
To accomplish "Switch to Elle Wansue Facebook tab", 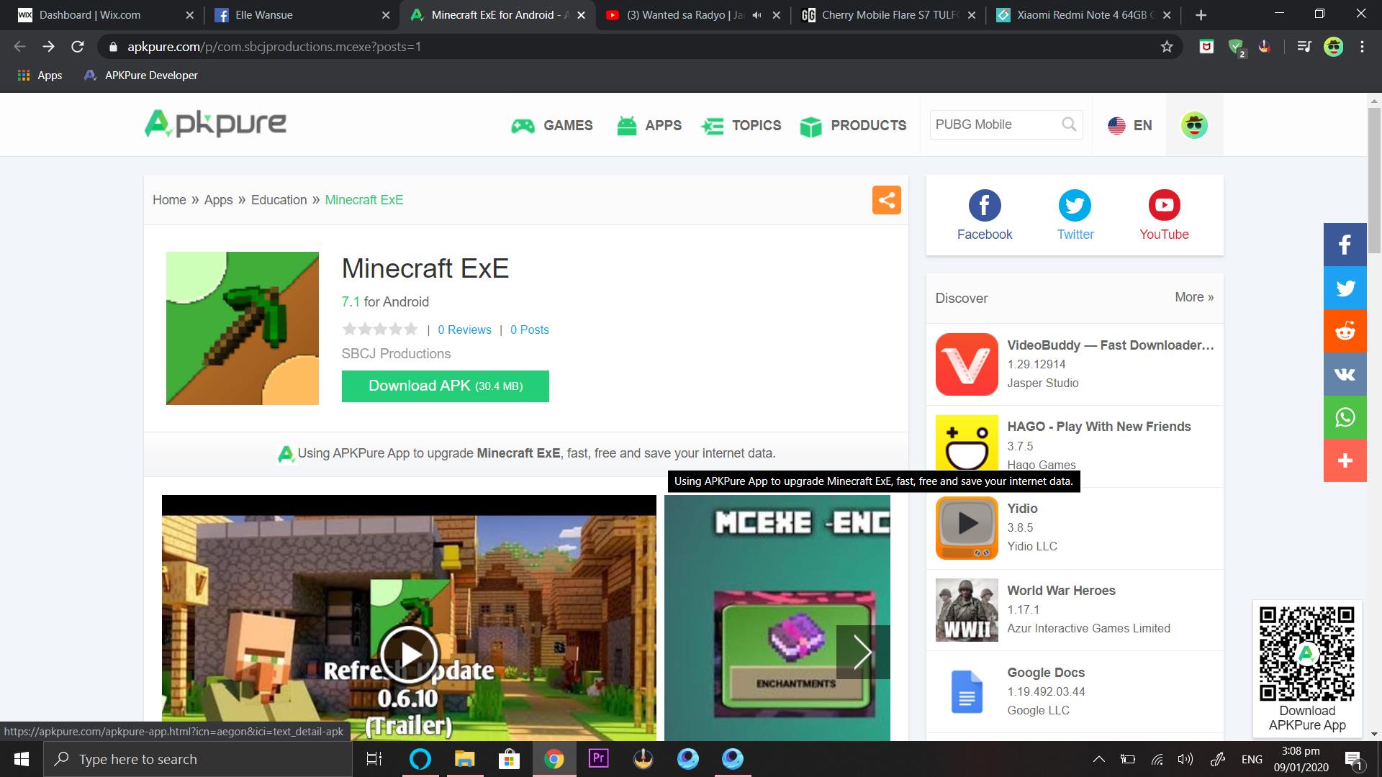I will [301, 15].
